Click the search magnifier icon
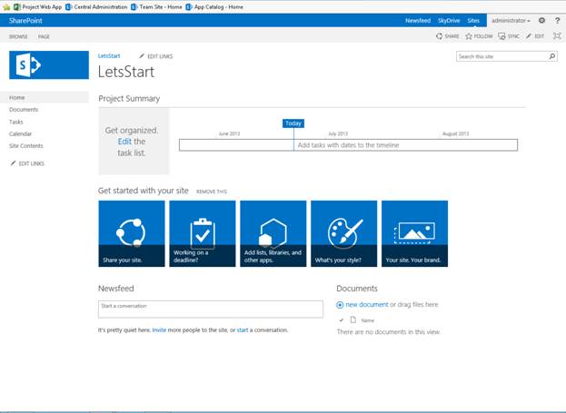 point(552,56)
